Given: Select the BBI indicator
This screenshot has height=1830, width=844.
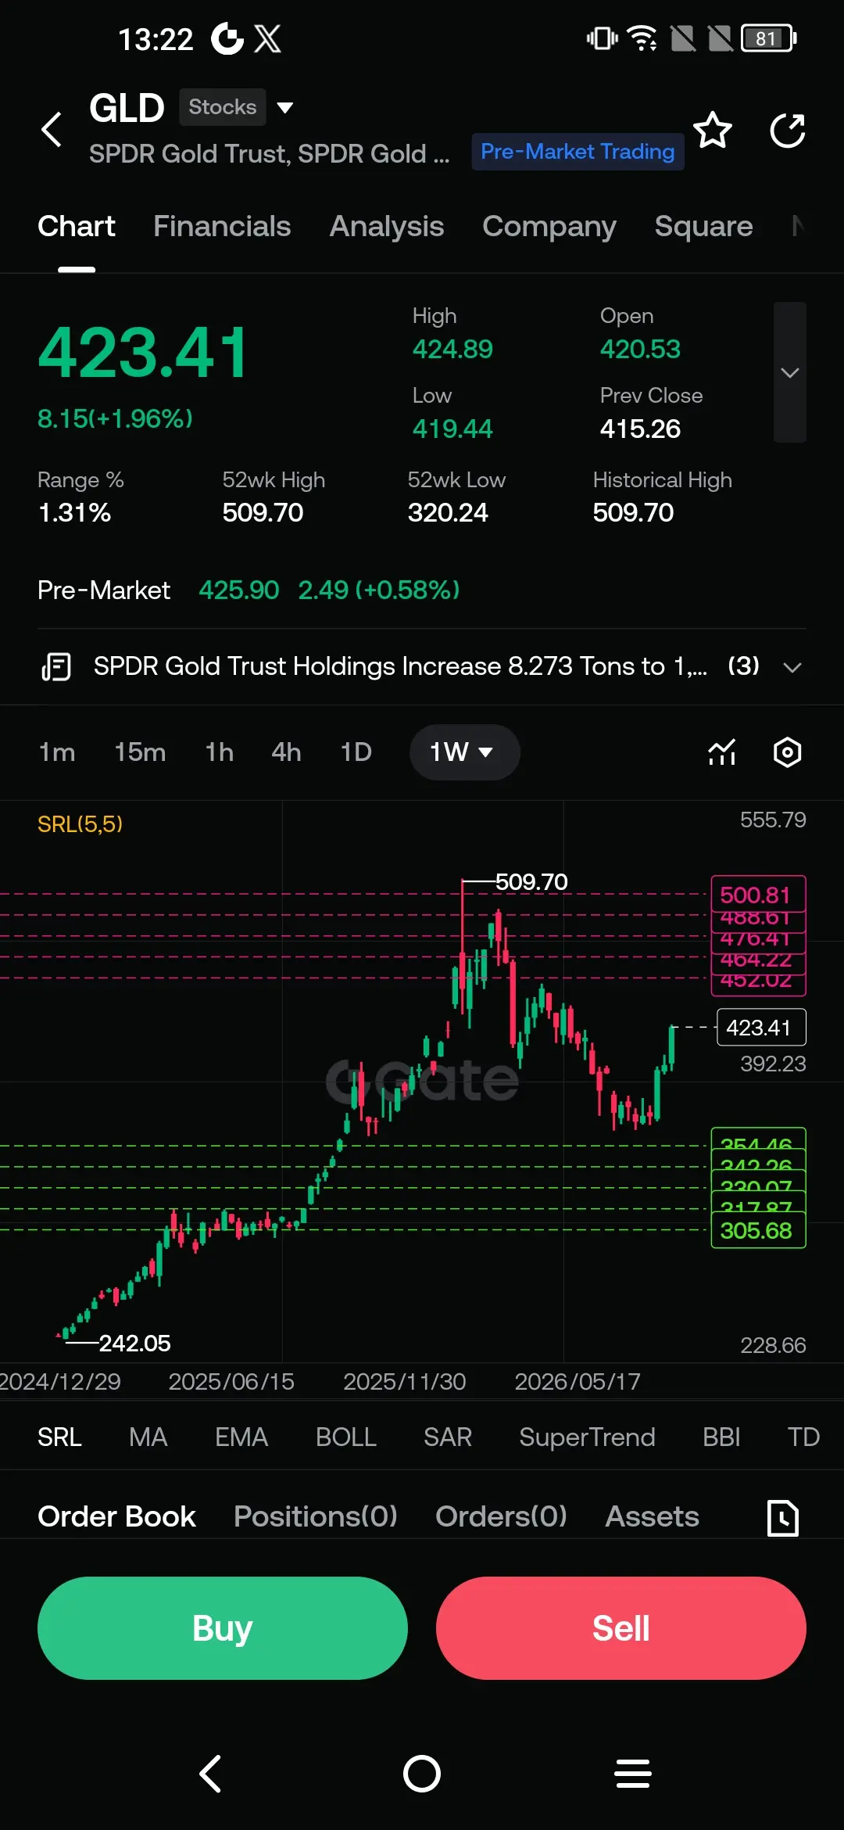Looking at the screenshot, I should (721, 1437).
